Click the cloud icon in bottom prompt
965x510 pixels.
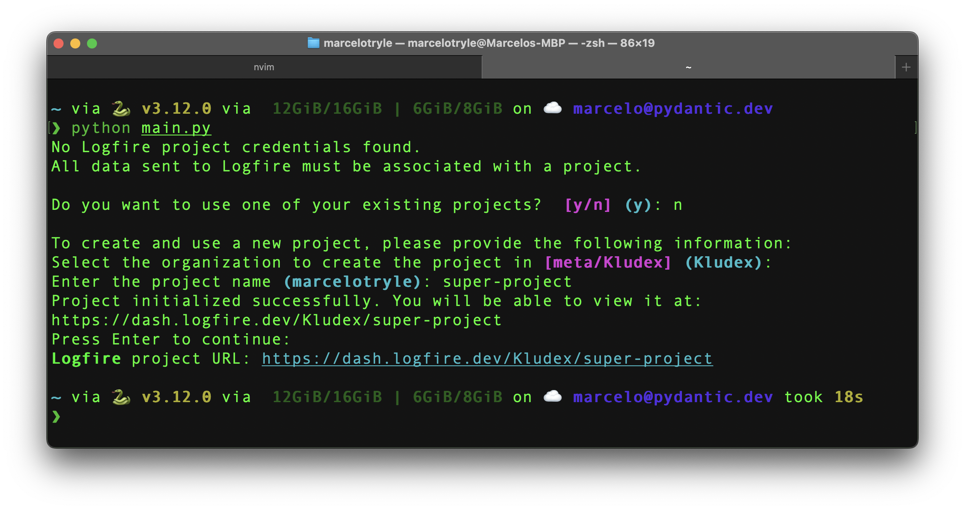tap(552, 396)
